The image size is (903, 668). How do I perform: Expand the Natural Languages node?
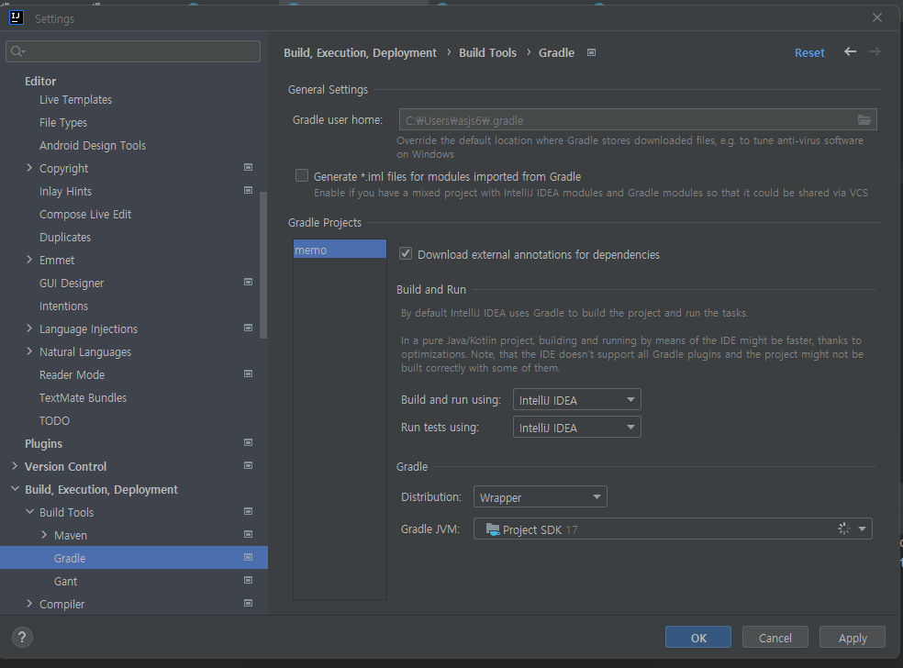tap(29, 351)
